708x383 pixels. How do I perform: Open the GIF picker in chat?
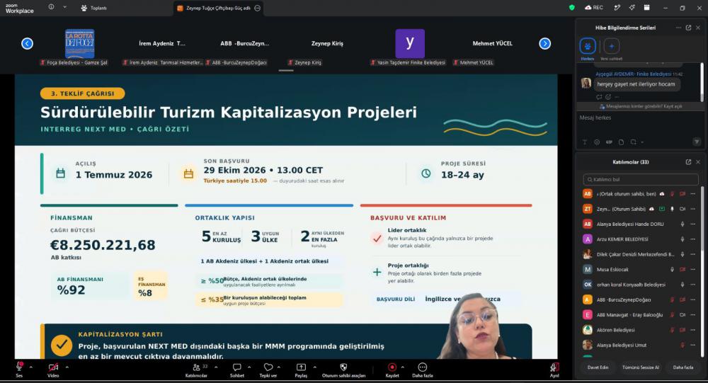pos(609,142)
